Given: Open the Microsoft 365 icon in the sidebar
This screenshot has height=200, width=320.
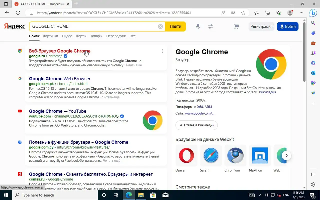Looking at the screenshot, I should [x=313, y=63].
